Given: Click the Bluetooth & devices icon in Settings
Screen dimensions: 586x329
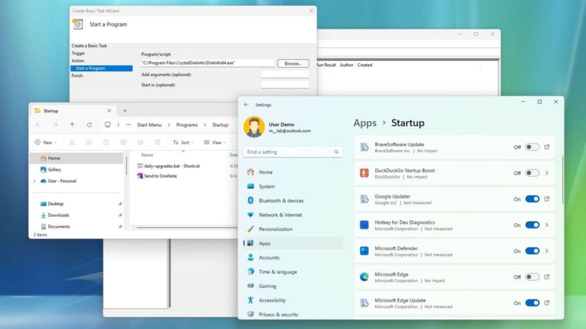Looking at the screenshot, I should 250,200.
